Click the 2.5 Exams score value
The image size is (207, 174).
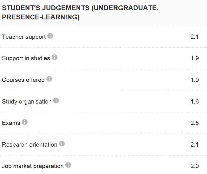(195, 123)
